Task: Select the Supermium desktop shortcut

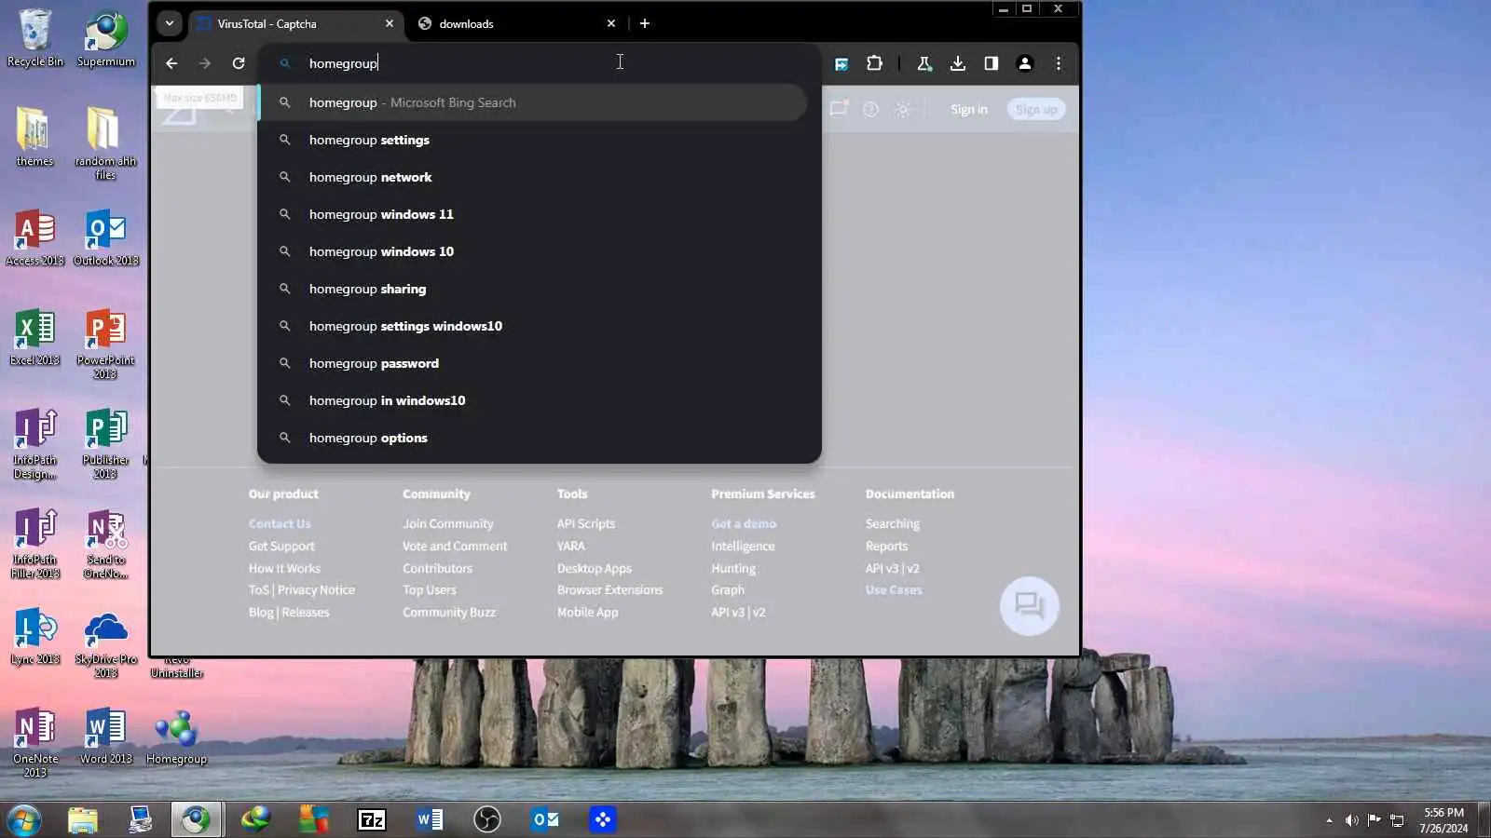Action: [x=106, y=38]
